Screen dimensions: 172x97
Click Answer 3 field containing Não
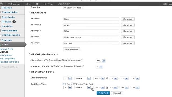[91, 31]
